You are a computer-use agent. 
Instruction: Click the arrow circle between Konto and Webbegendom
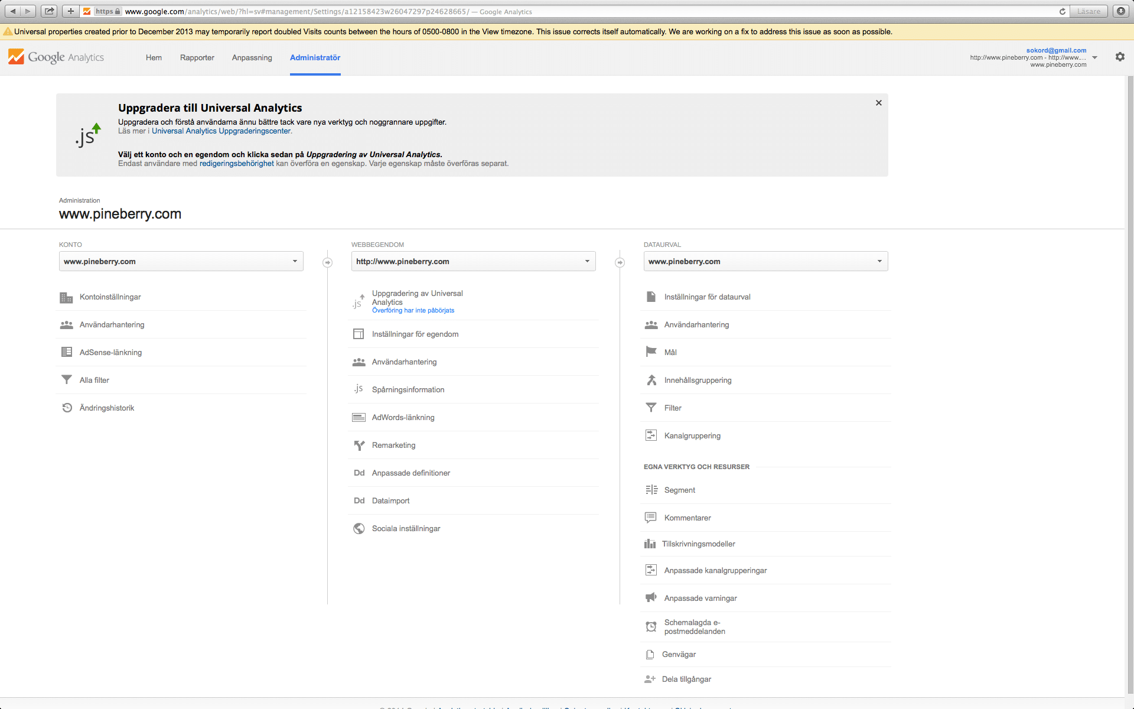click(328, 262)
